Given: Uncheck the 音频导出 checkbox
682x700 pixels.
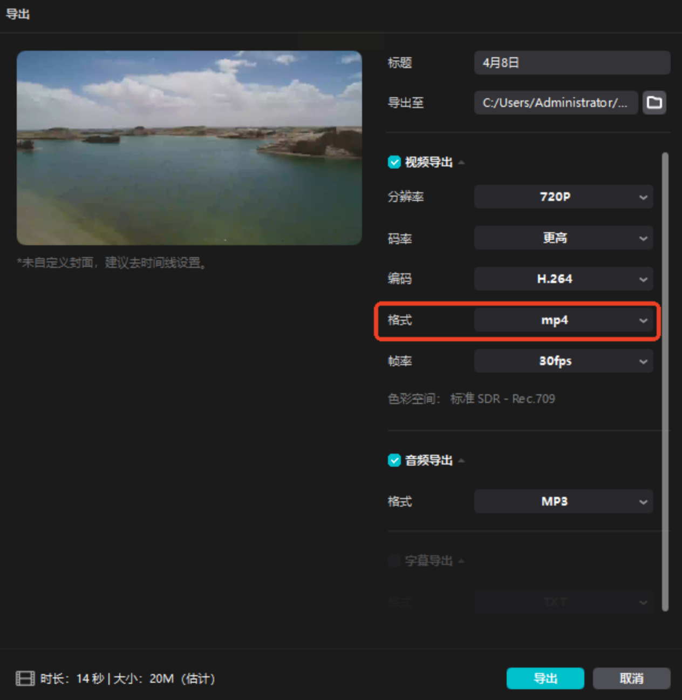Looking at the screenshot, I should click(394, 460).
